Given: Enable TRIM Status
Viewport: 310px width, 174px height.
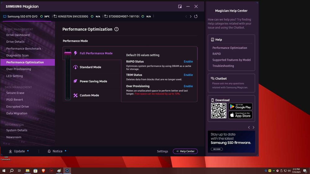Looking at the screenshot, I should coord(188,75).
